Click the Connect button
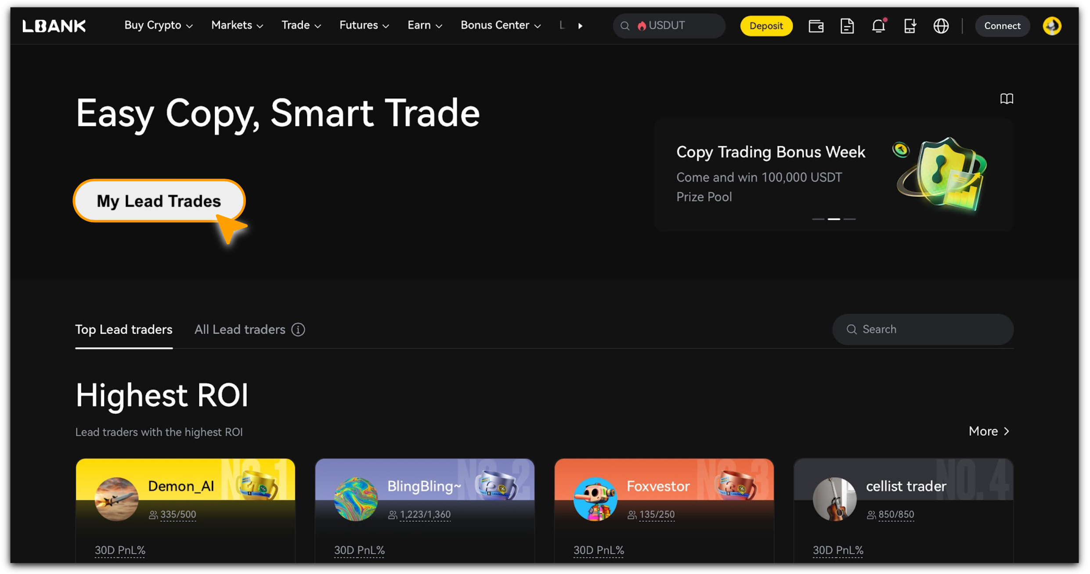 pos(1002,26)
